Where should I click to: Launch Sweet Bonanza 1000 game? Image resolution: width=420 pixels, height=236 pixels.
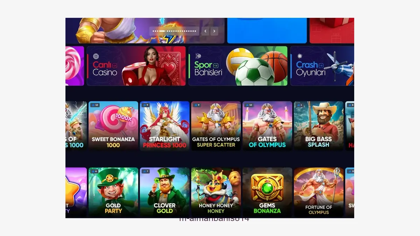coord(113,126)
